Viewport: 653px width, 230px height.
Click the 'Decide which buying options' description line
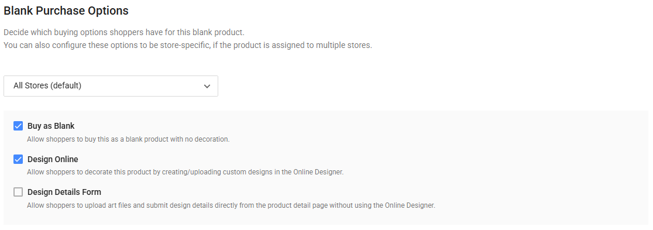124,33
